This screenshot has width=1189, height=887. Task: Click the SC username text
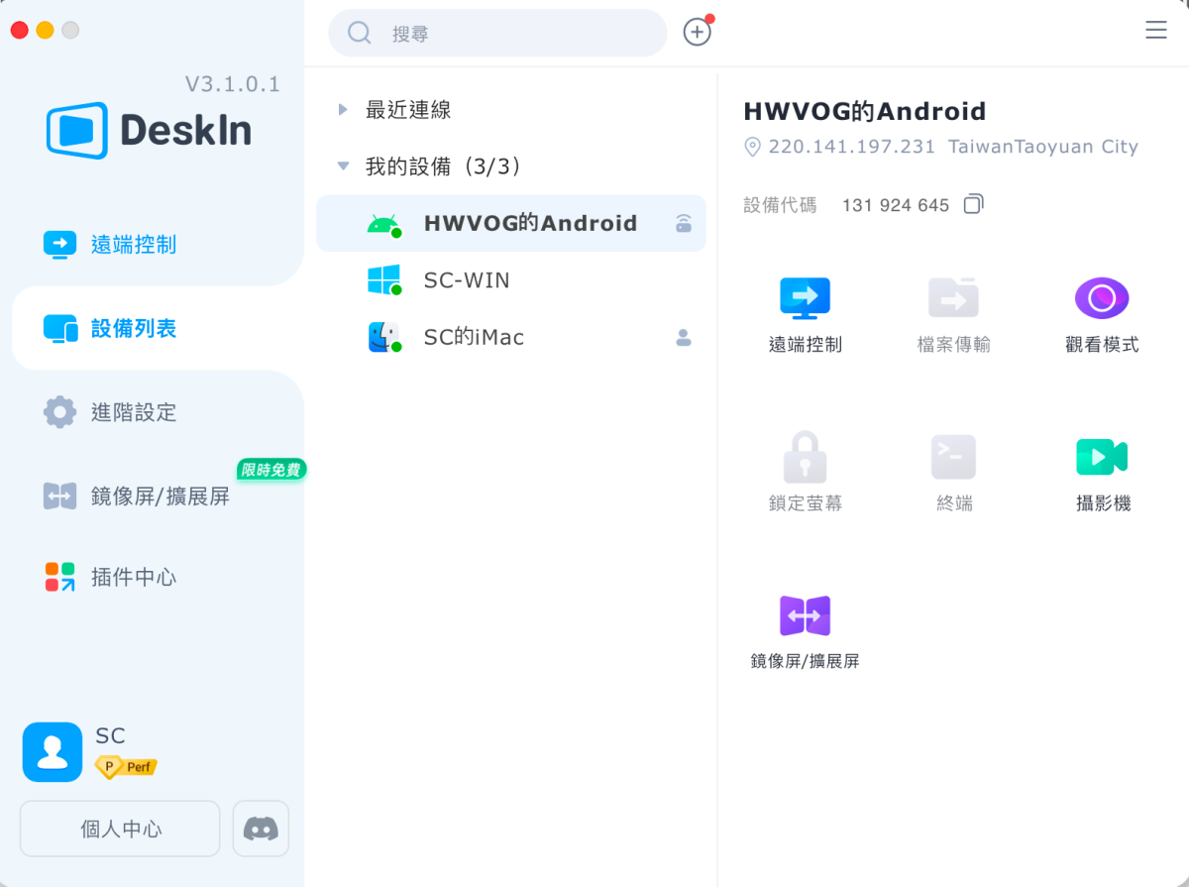[110, 735]
